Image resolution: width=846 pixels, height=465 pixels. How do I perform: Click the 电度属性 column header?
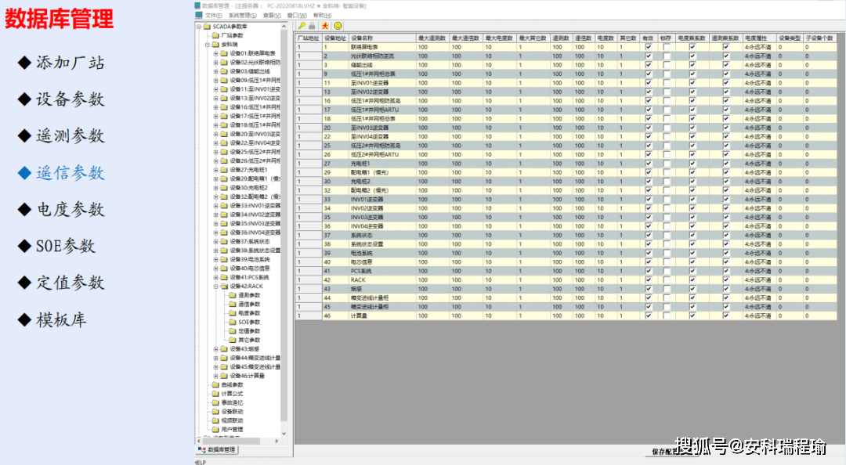pos(758,38)
